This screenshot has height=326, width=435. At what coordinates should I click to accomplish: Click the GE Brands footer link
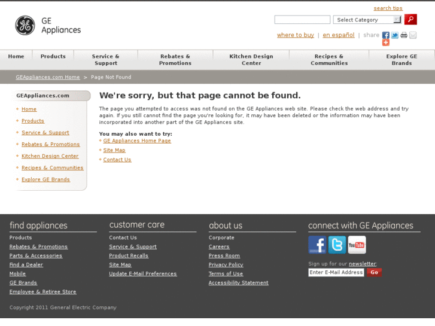tap(23, 283)
